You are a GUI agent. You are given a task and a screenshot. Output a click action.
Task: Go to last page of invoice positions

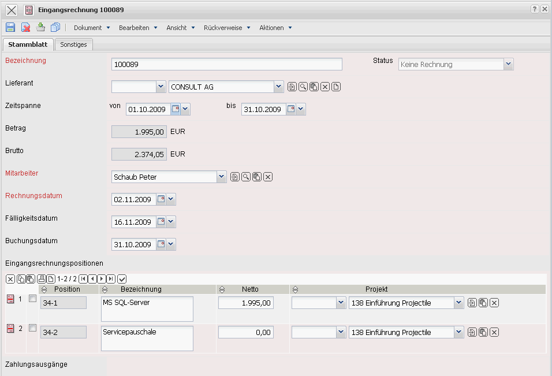(111, 279)
